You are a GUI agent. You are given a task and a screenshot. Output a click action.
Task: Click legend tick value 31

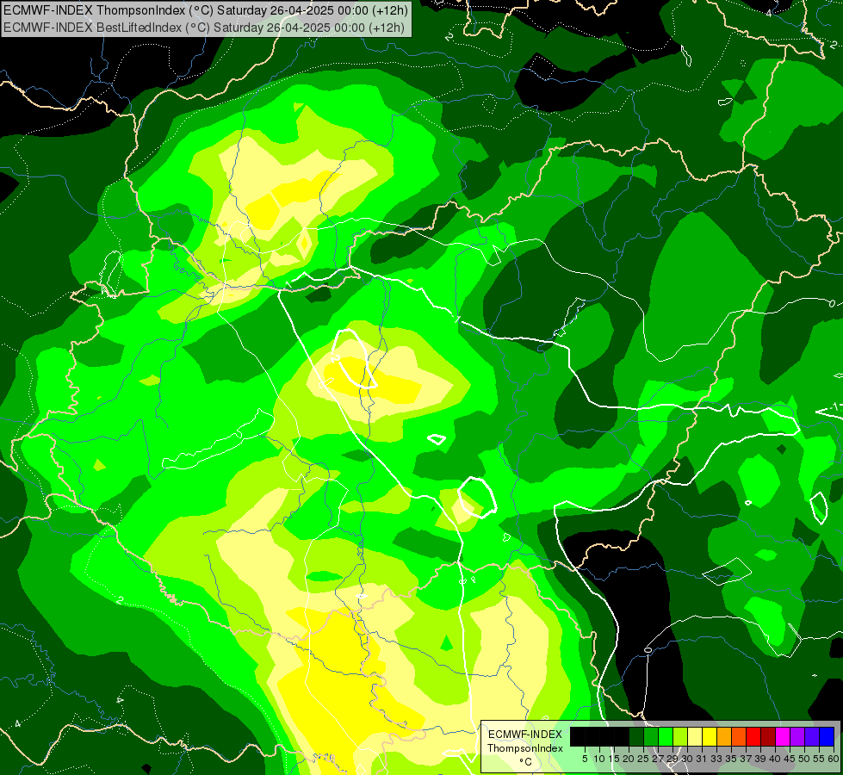click(702, 759)
